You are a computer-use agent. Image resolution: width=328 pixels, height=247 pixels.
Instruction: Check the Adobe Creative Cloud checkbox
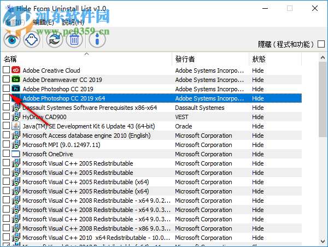tap(6, 69)
